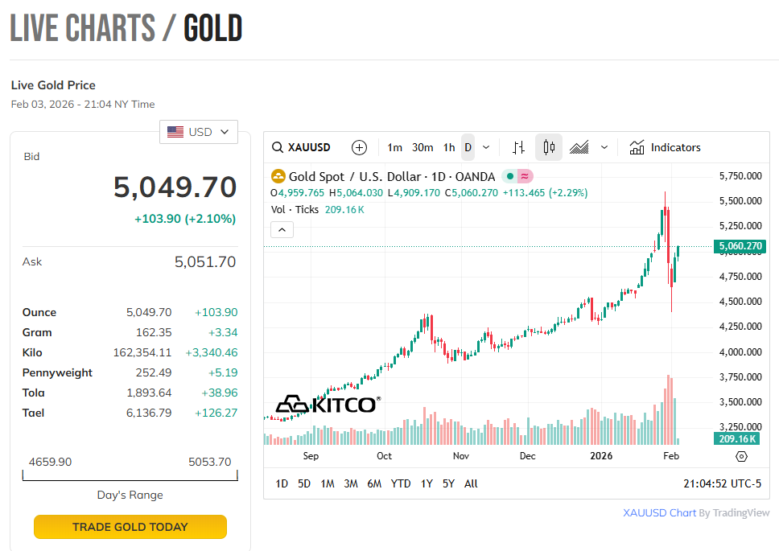Viewport: 779px width, 551px height.
Task: Switch chart interval to 30m
Action: coord(422,147)
